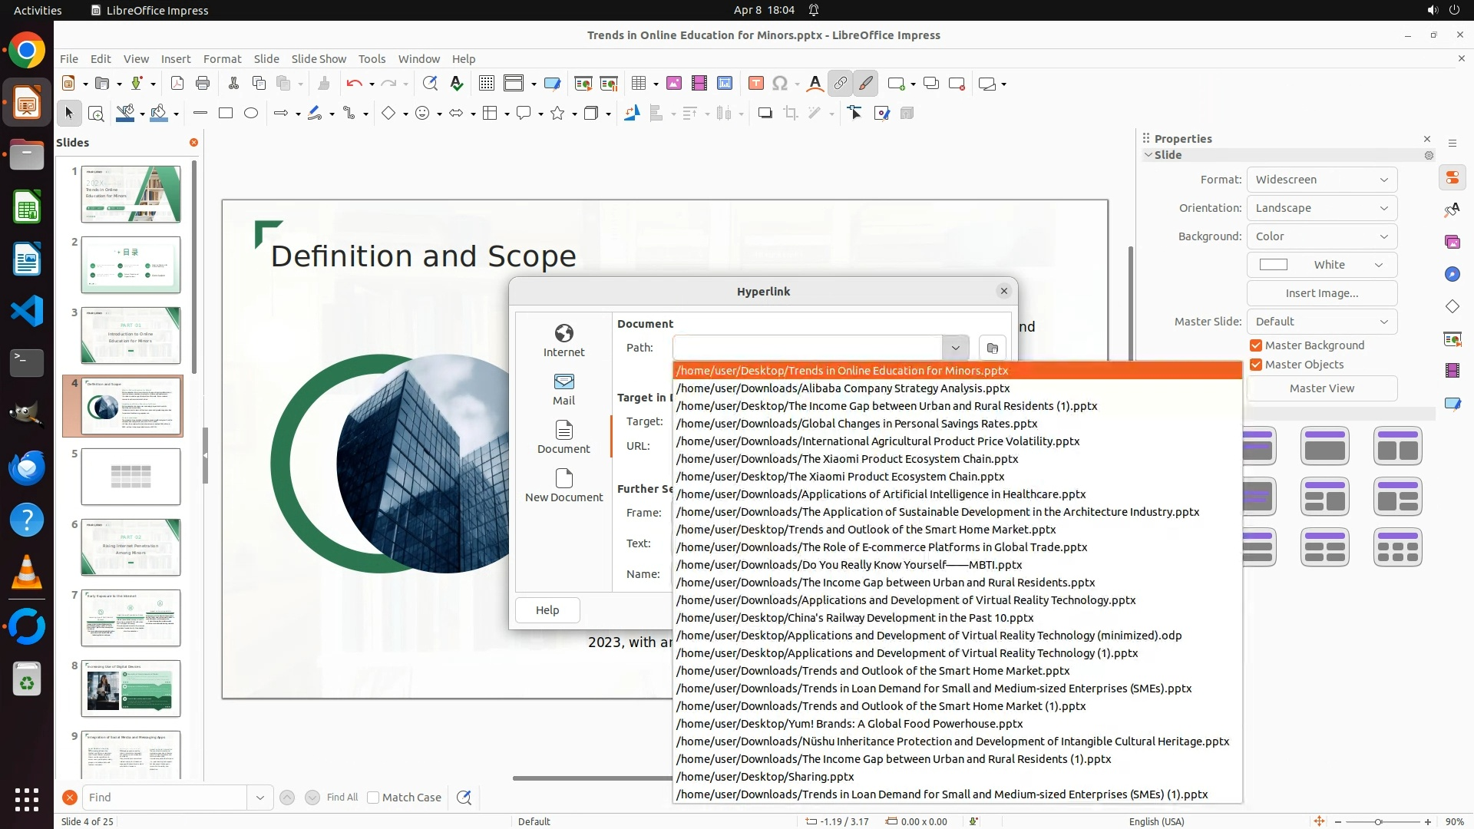This screenshot has width=1474, height=829.
Task: Click the Help button in Hyperlink dialog
Action: 547,610
